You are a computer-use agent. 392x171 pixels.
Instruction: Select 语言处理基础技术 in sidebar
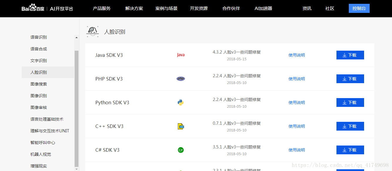coord(47,119)
